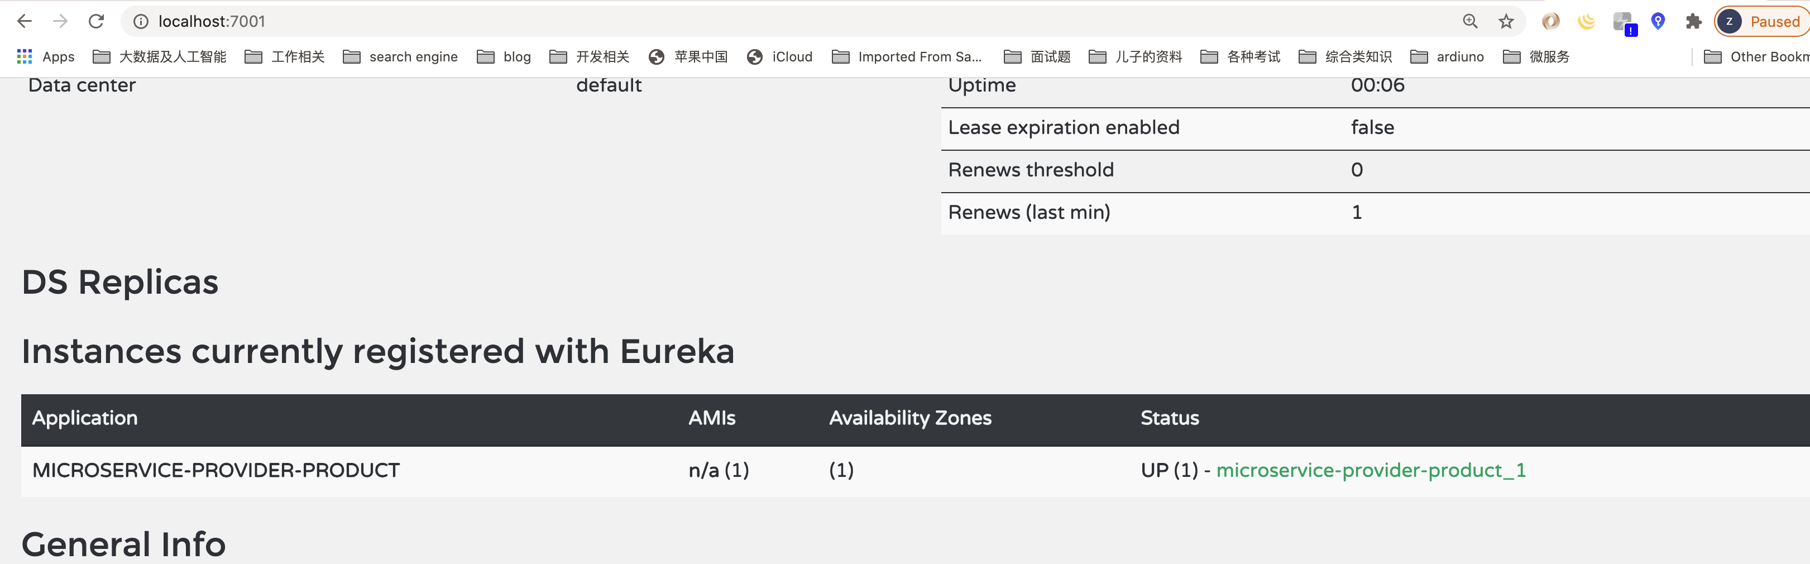Click the Status column header

click(x=1169, y=418)
